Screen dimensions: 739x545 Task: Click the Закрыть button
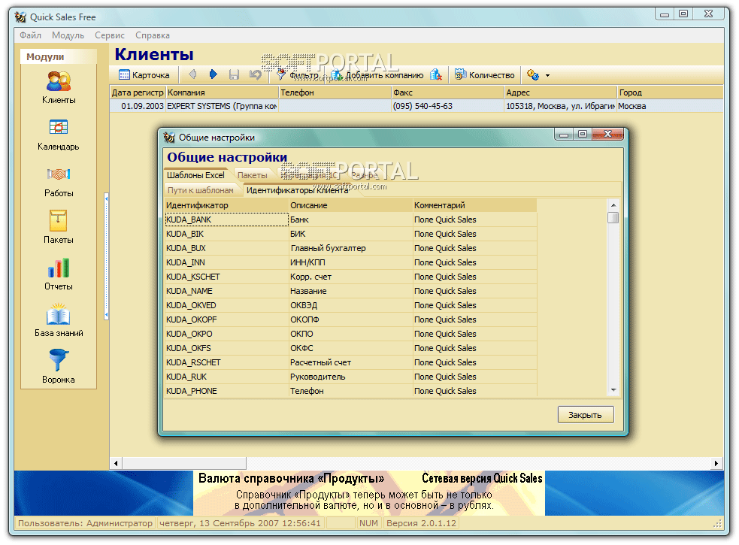pos(586,415)
